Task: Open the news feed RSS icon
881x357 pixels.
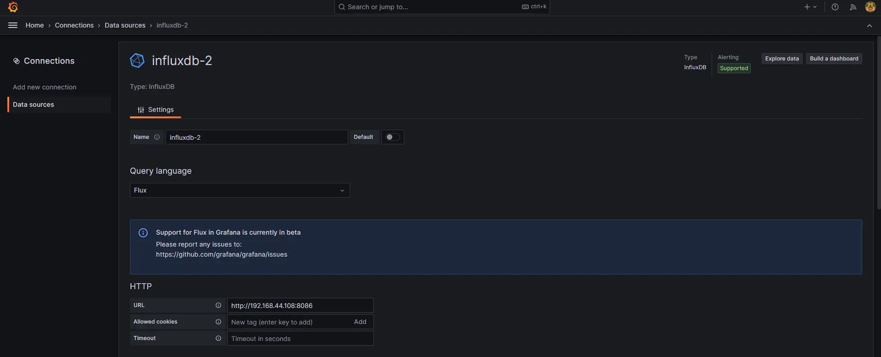Action: [x=853, y=7]
